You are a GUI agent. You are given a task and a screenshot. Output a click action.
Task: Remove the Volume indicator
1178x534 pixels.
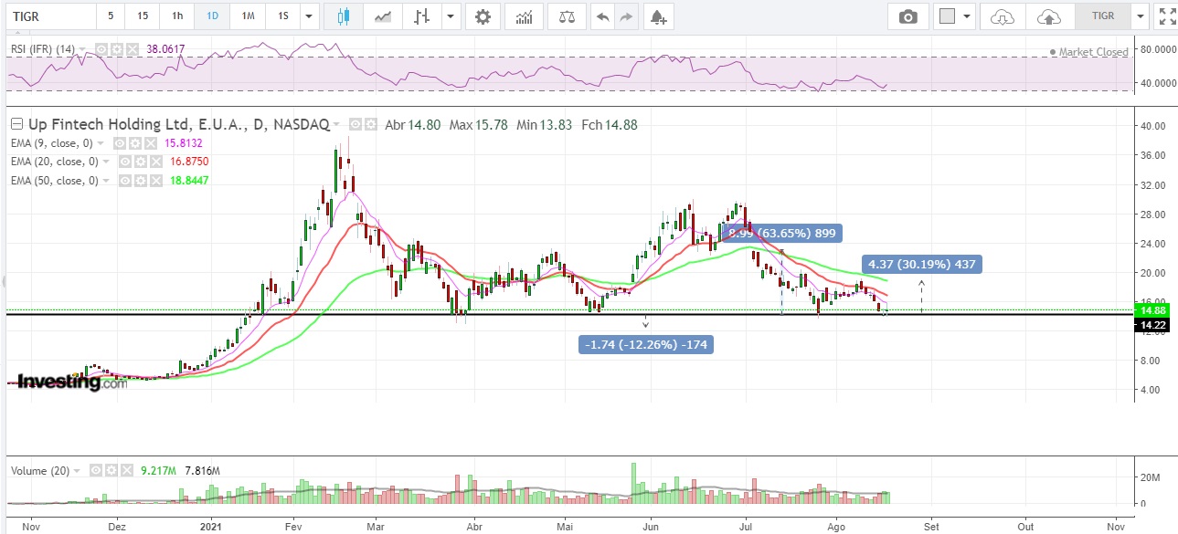coord(125,470)
